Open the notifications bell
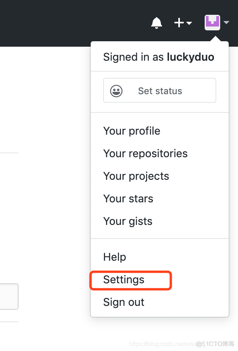Viewport: 238px width, 351px height. click(x=157, y=23)
